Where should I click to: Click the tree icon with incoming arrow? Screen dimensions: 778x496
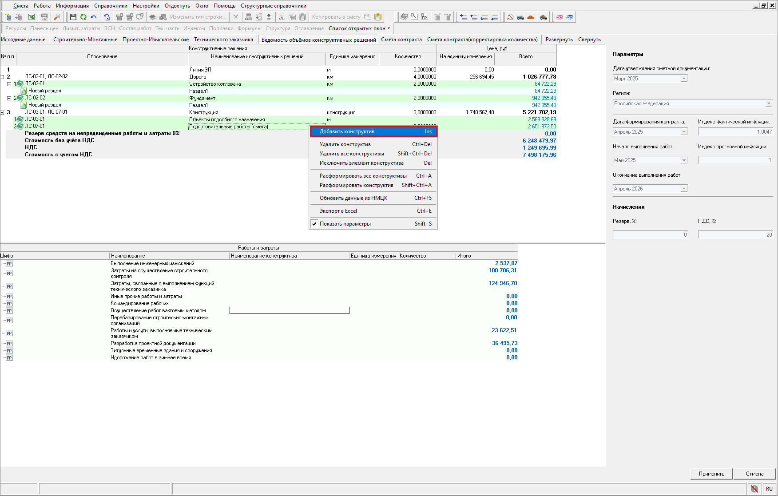(19, 17)
